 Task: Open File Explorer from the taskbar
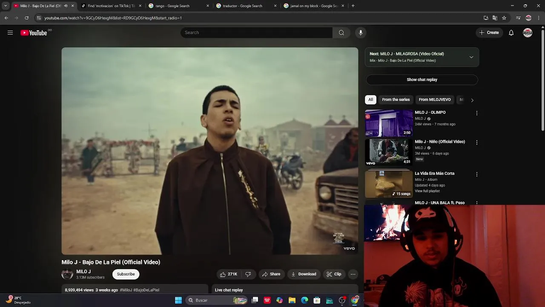tap(292, 300)
